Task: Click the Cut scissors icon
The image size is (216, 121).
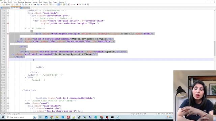Action: (x=20, y=4)
